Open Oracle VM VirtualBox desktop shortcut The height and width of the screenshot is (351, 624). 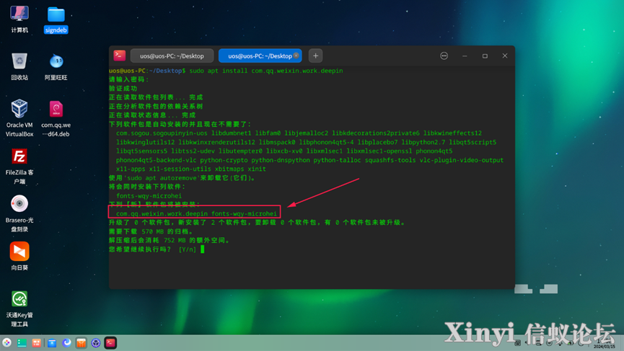click(x=19, y=118)
